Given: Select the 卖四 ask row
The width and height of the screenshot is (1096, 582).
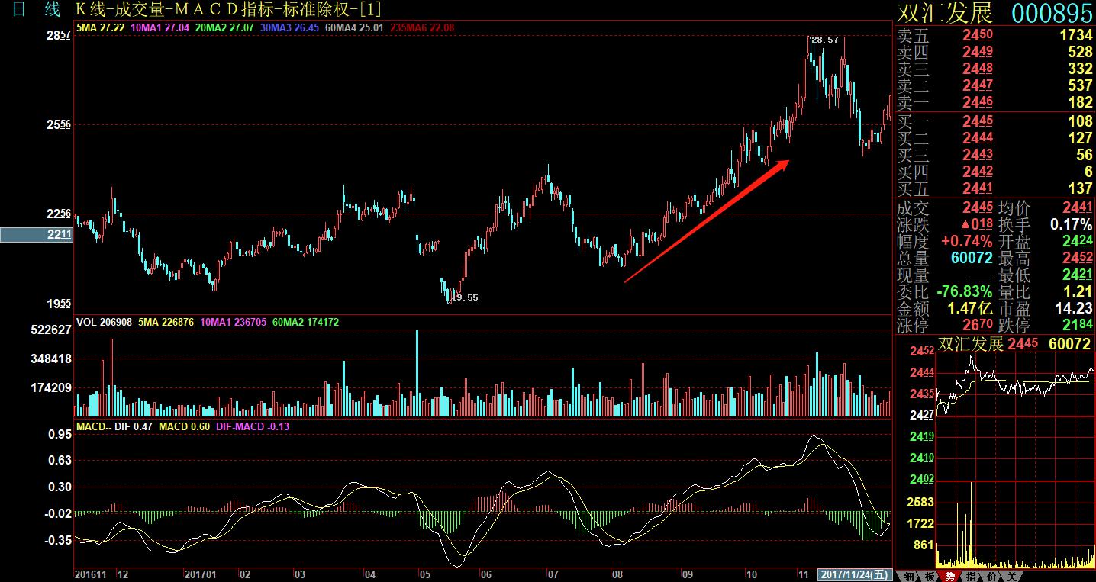Looking at the screenshot, I should tap(995, 51).
